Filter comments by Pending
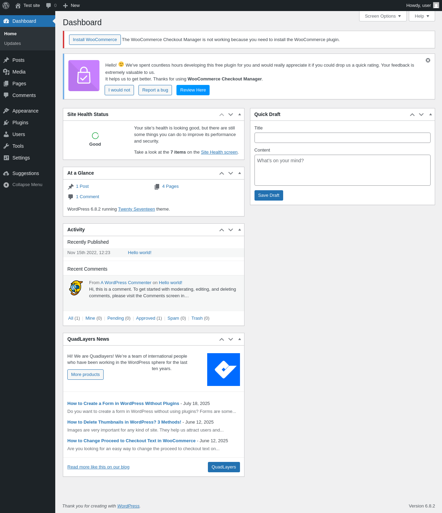The image size is (442, 513). 116,318
